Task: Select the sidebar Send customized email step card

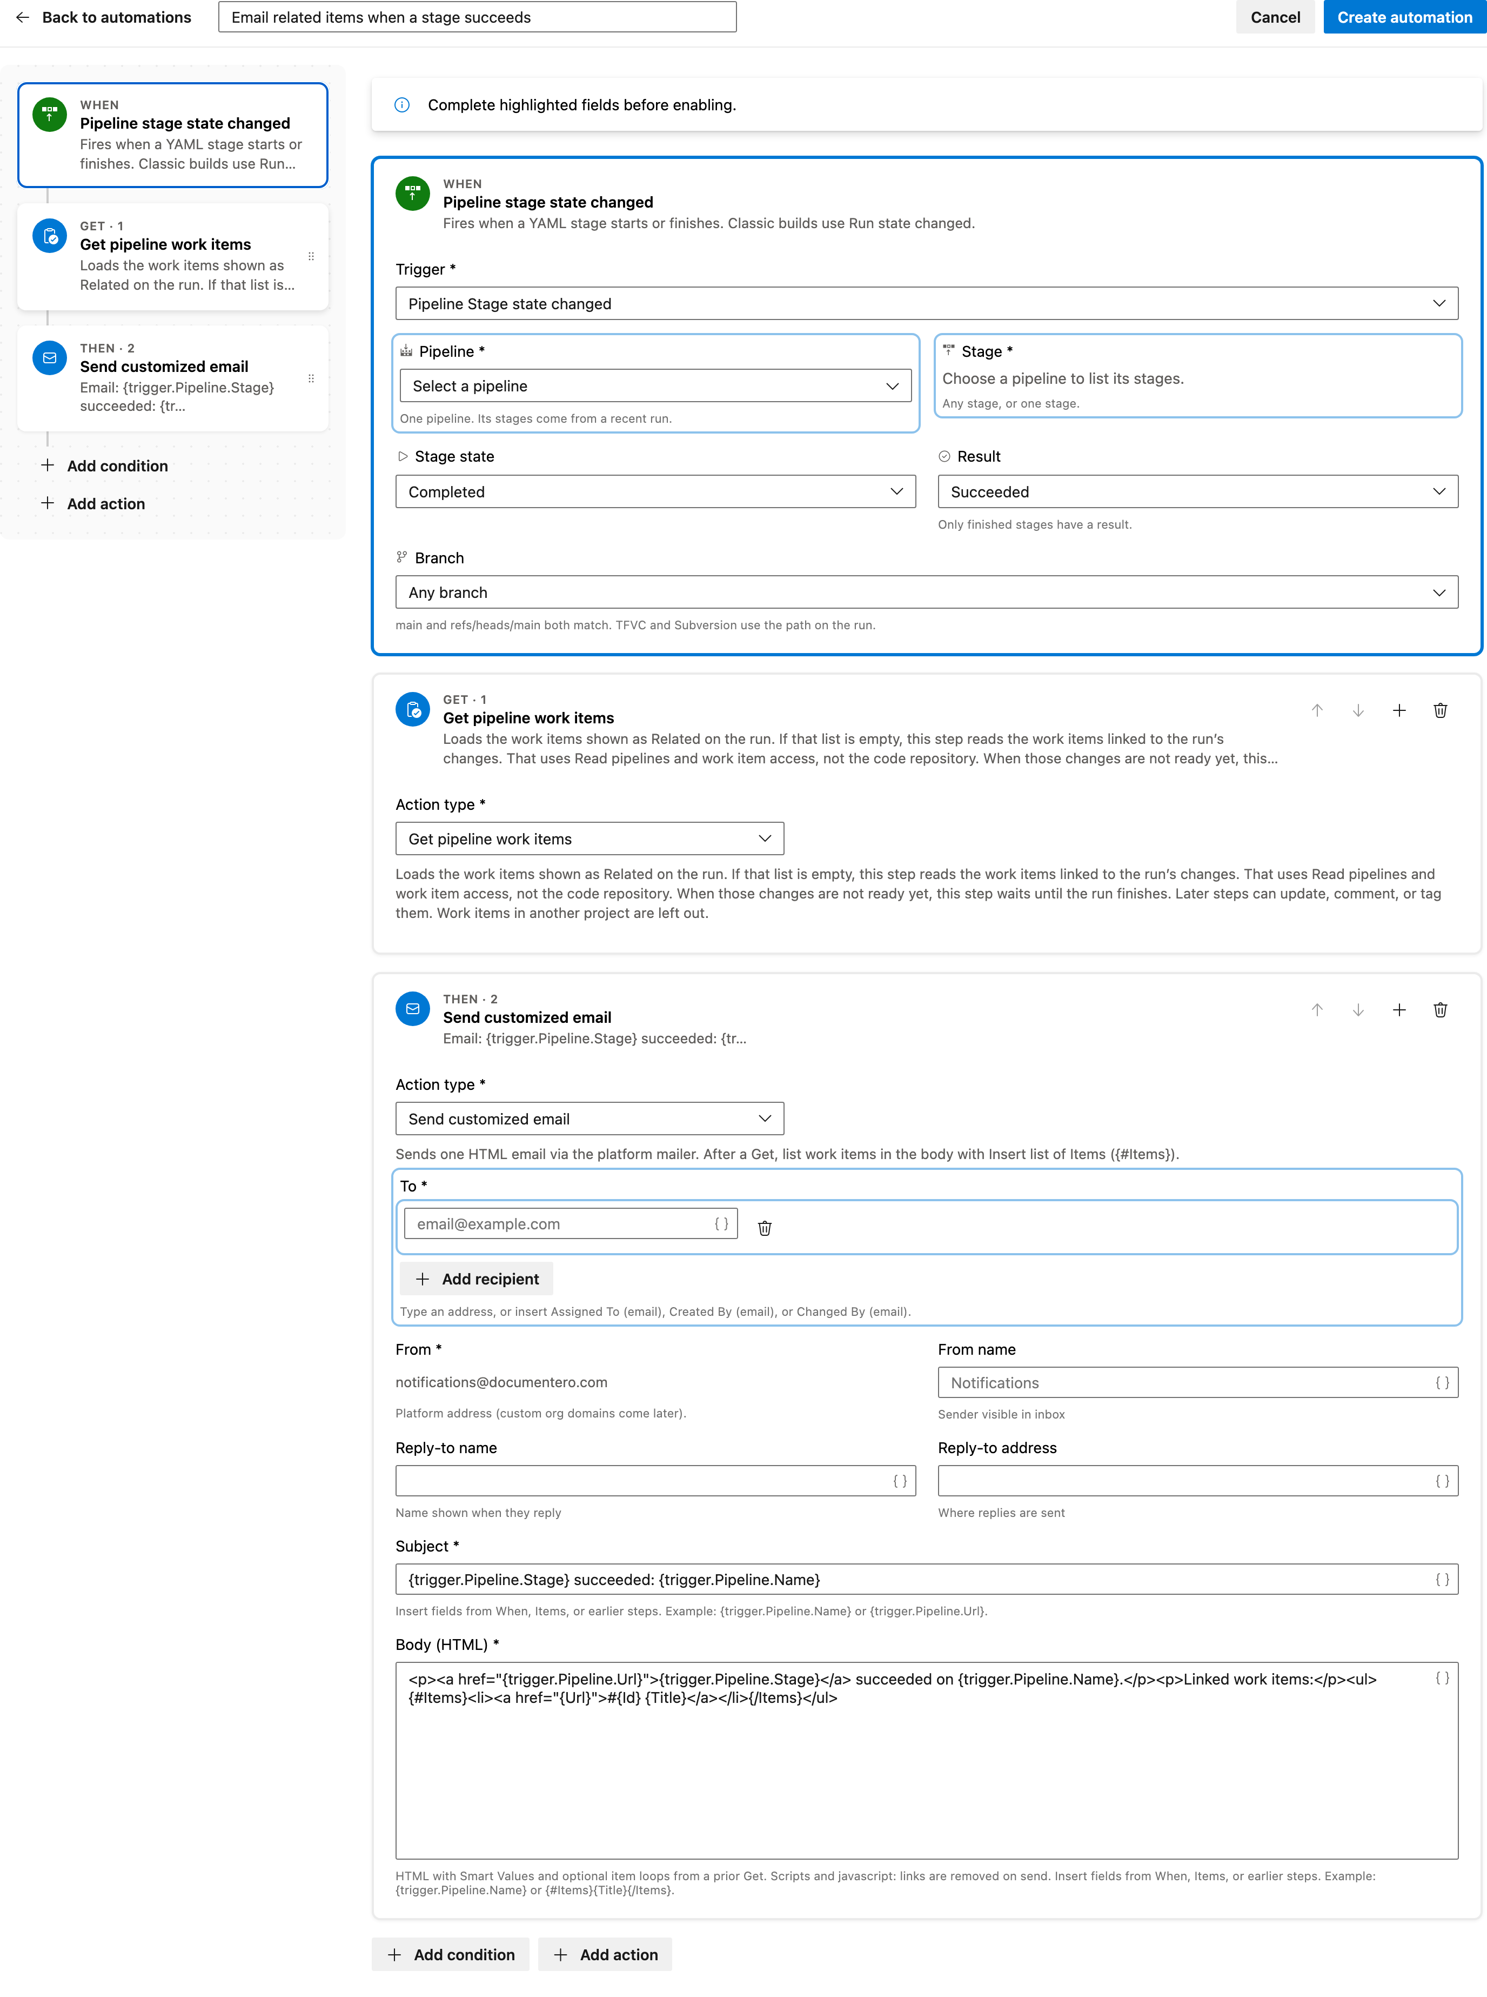Action: pos(173,377)
